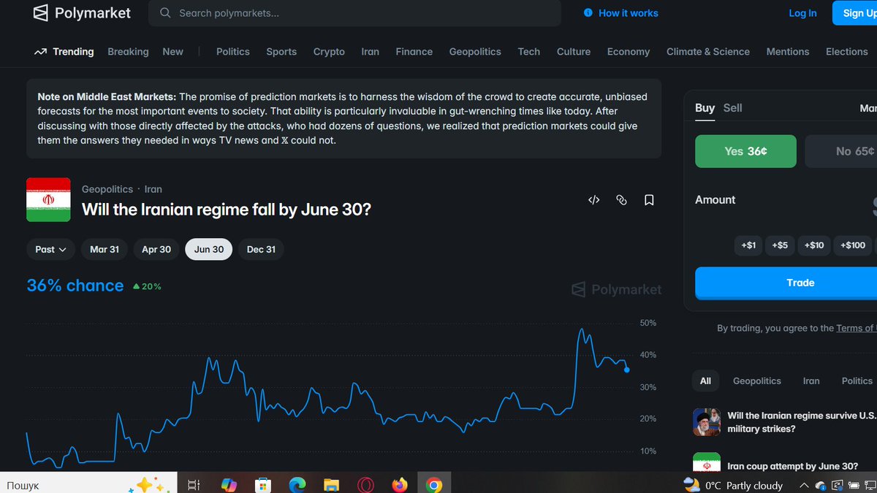Screen dimensions: 877x493
Task: Bookmark this market with the bookmark icon
Action: (x=649, y=200)
